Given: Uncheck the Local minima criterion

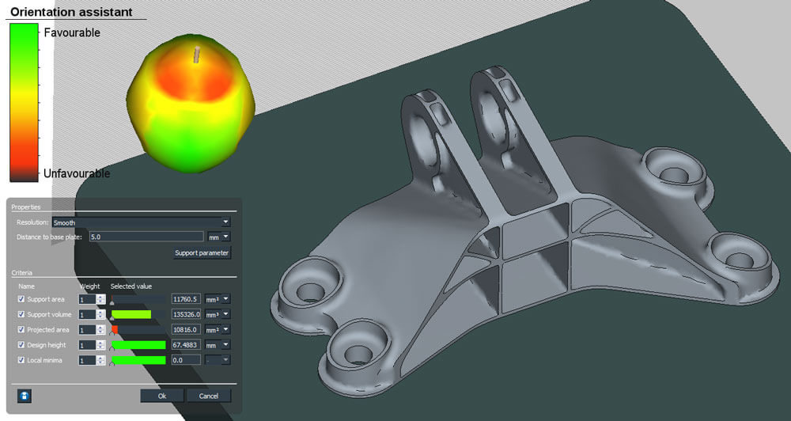Looking at the screenshot, I should point(21,360).
